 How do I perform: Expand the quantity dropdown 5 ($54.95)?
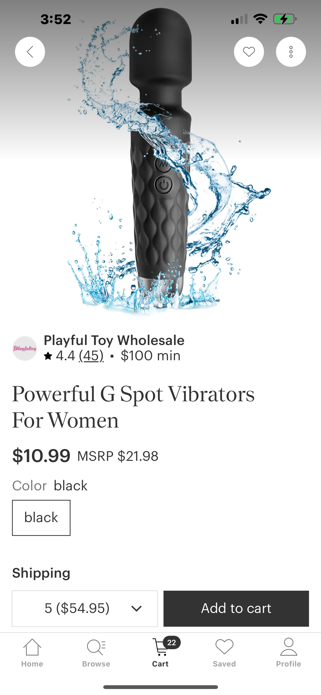point(85,608)
